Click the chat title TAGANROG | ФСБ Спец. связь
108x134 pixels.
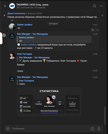(x=33, y=5)
